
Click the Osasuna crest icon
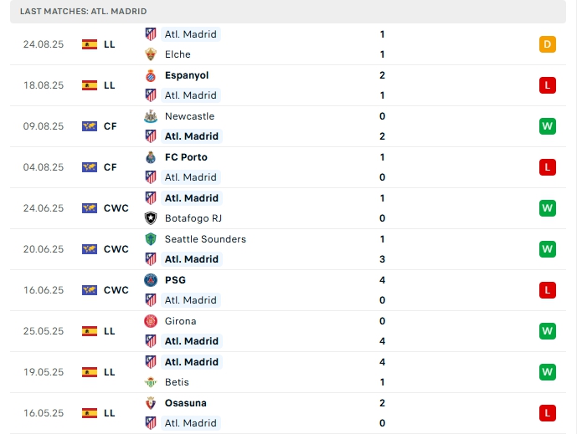tap(151, 403)
